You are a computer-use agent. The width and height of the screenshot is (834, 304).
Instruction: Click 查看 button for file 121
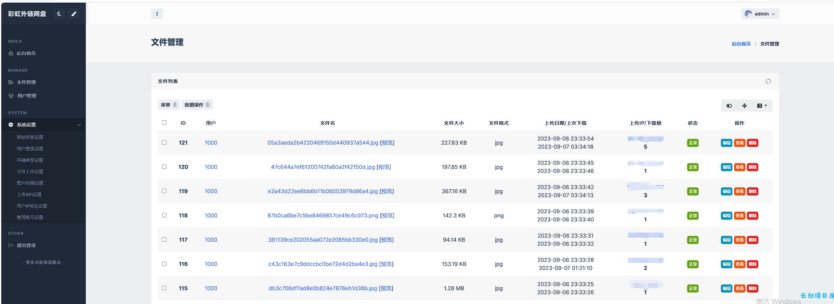pyautogui.click(x=740, y=143)
